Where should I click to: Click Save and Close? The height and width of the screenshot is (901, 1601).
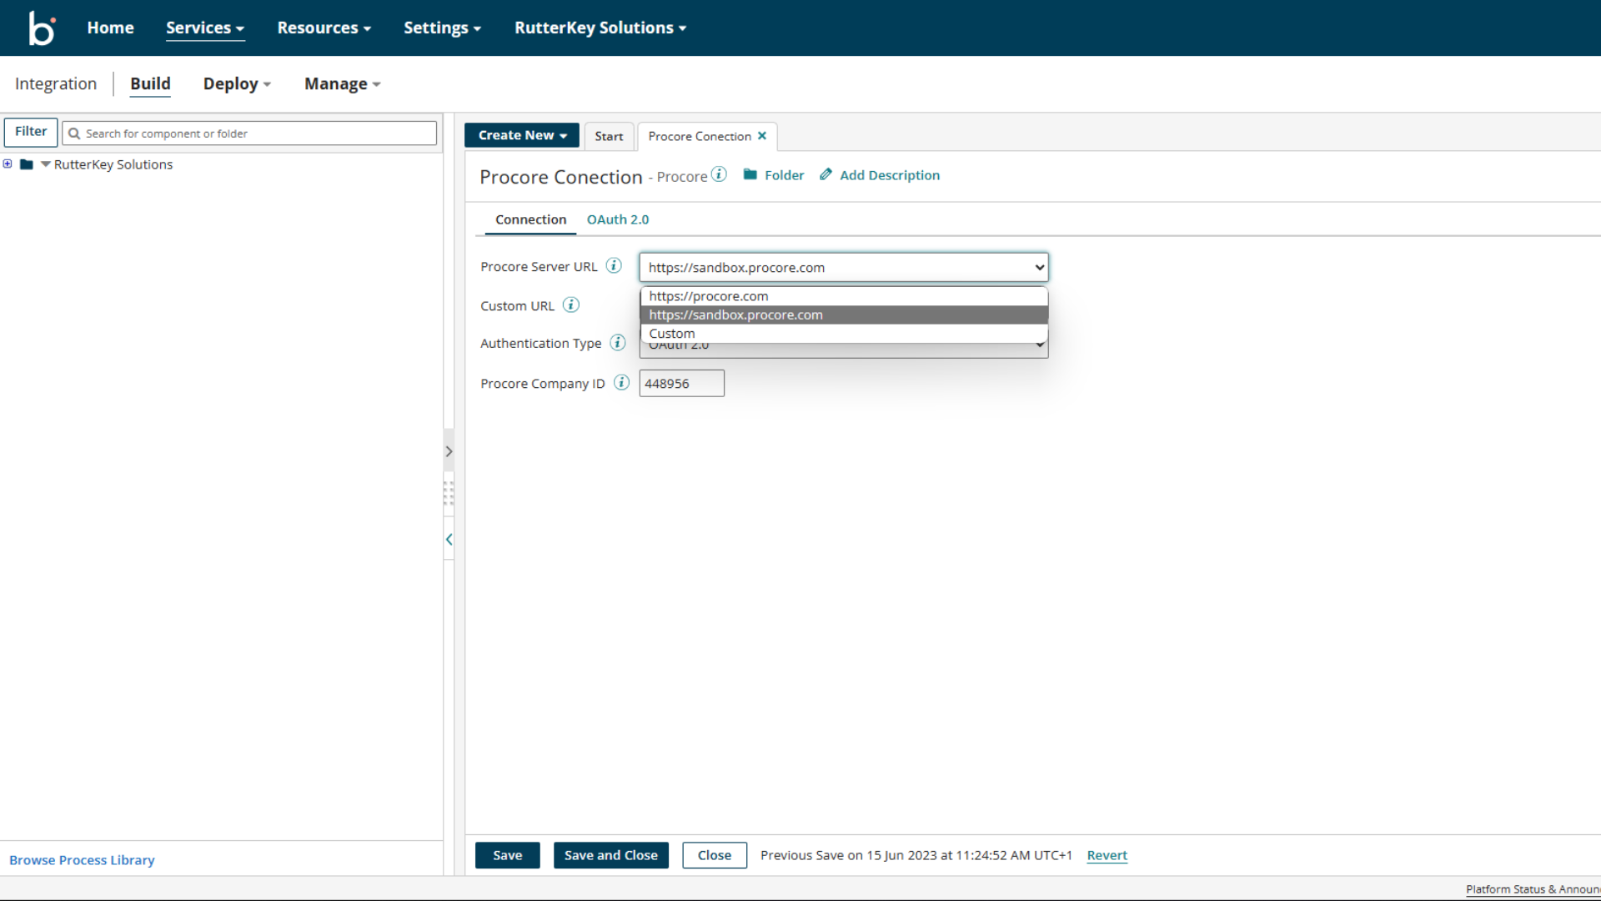pos(610,855)
